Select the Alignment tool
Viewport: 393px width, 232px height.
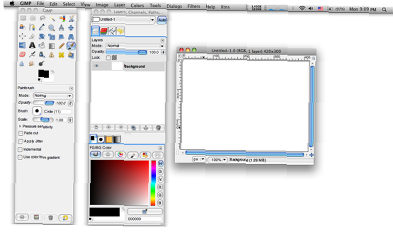(x=22, y=36)
